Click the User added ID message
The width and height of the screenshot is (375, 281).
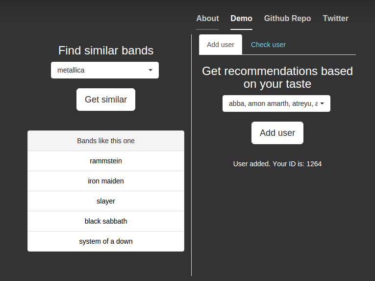[x=277, y=164]
